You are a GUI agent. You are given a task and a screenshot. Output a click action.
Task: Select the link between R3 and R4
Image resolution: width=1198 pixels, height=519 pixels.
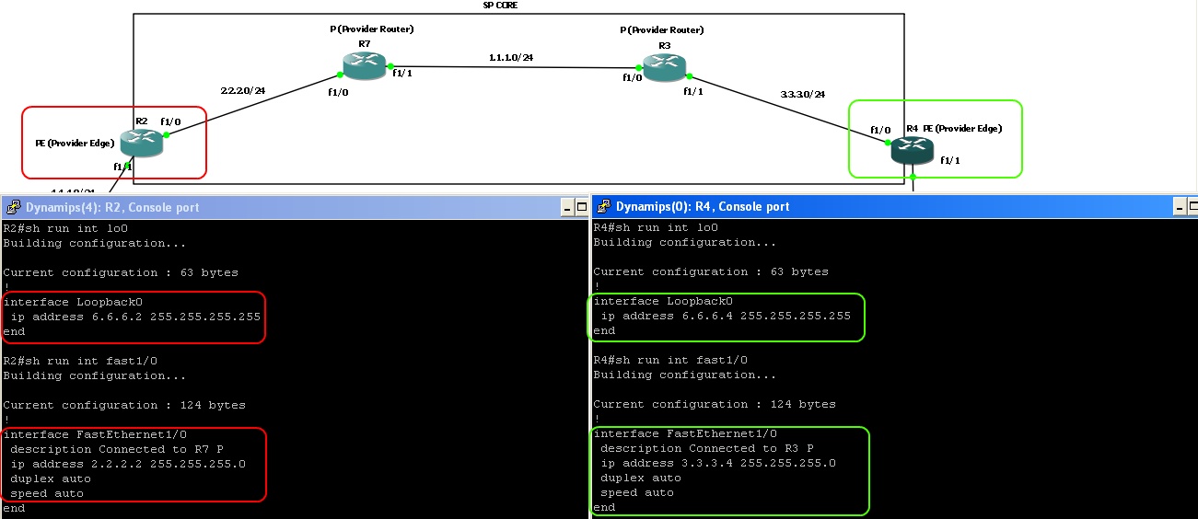click(x=787, y=110)
